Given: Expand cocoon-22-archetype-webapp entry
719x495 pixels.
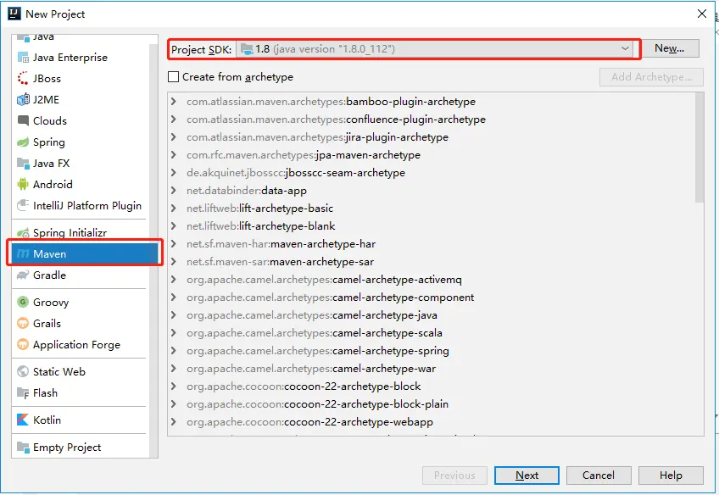Looking at the screenshot, I should point(173,421).
